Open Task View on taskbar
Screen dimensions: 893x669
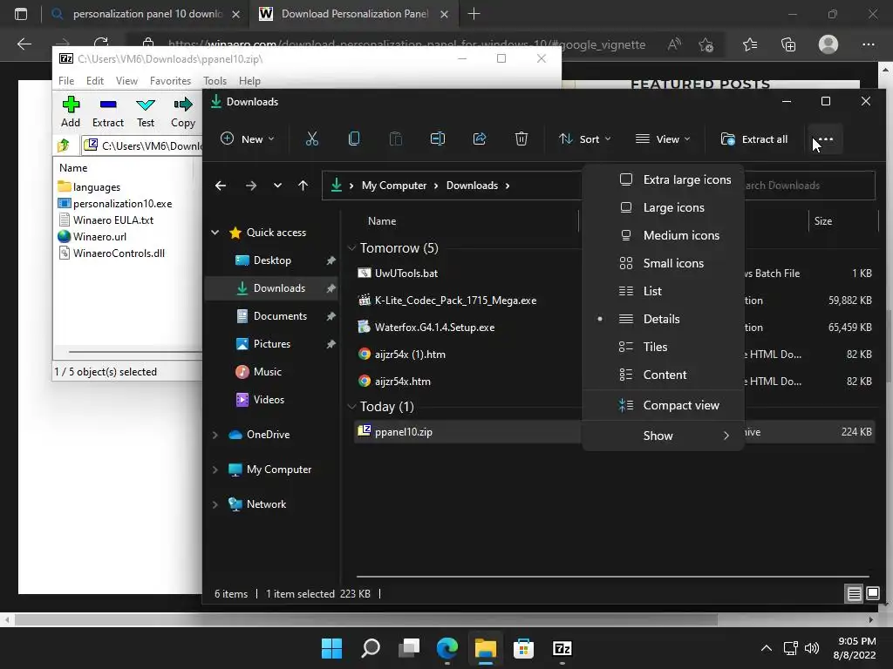[408, 648]
